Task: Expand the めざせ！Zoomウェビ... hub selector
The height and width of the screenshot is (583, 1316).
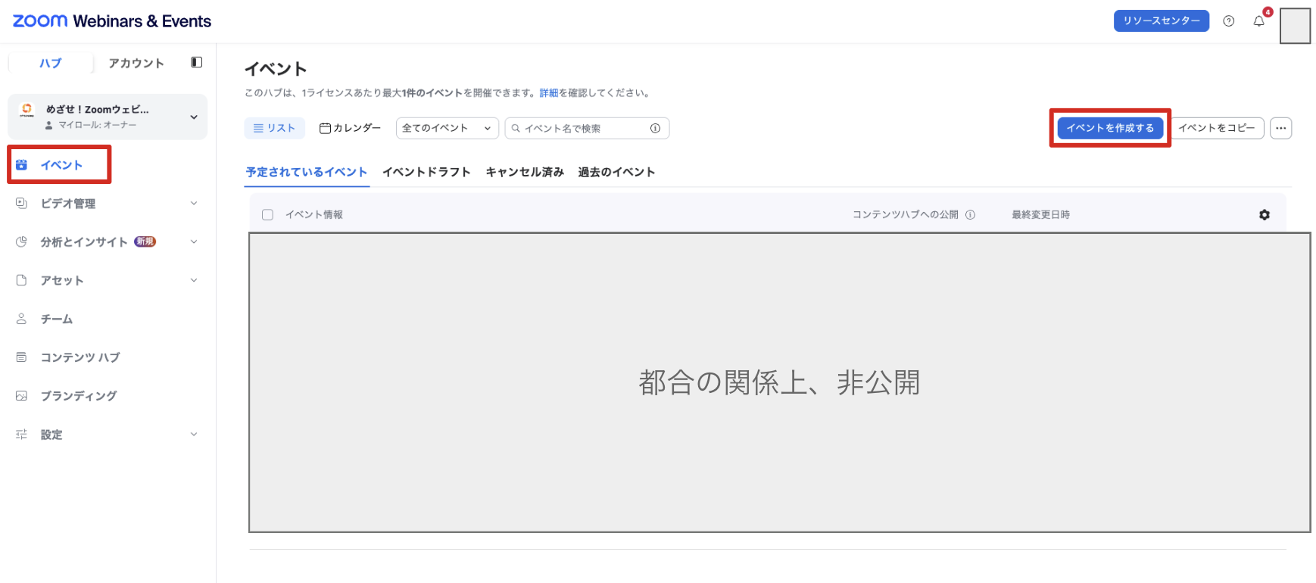Action: tap(194, 117)
